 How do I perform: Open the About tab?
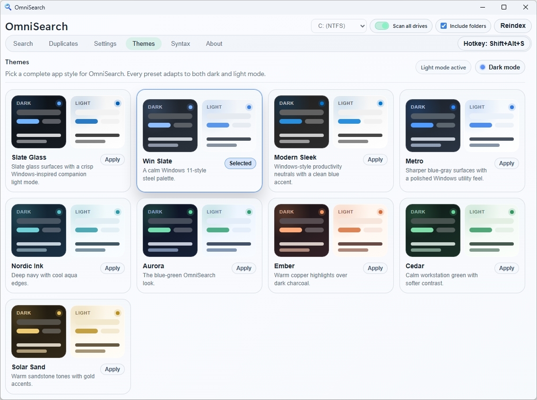pyautogui.click(x=214, y=43)
